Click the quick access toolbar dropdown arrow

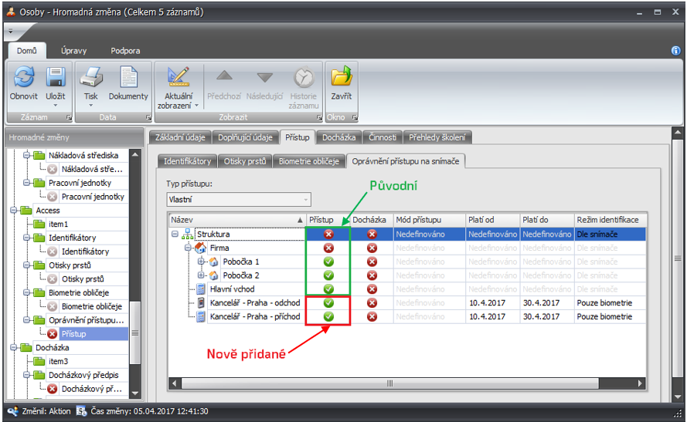[11, 31]
